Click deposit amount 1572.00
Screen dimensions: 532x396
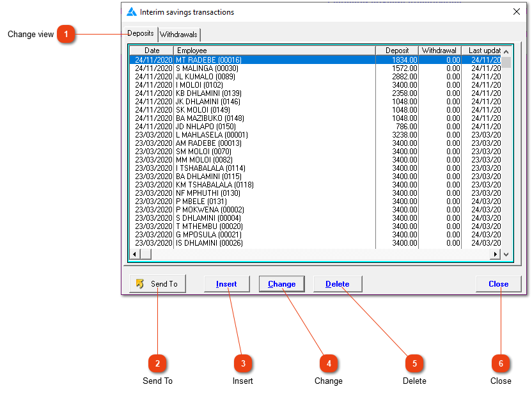[x=404, y=68]
